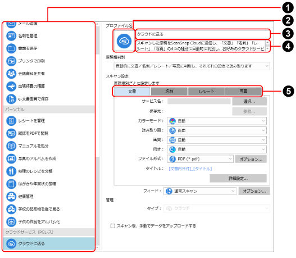This screenshot has width=296, height=258.
Task: Click the 詳細設定... button
Action: click(x=238, y=179)
